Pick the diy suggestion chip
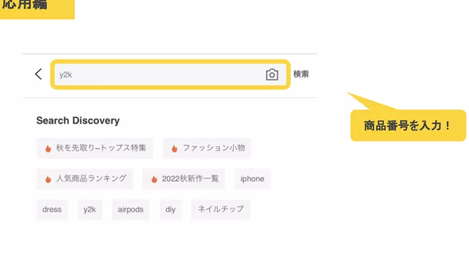 tap(171, 210)
